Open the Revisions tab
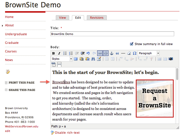Viewport: 182px width, 135px height. tap(97, 17)
